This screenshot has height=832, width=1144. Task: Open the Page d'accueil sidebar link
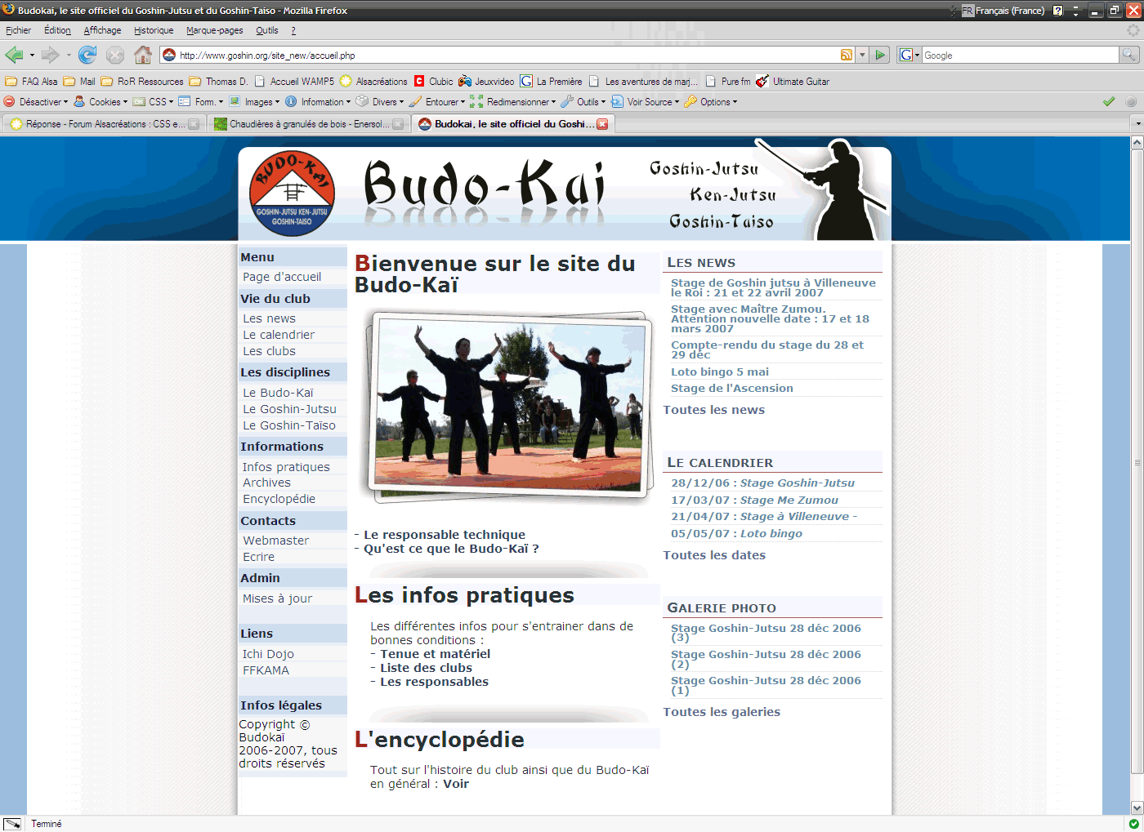point(282,277)
